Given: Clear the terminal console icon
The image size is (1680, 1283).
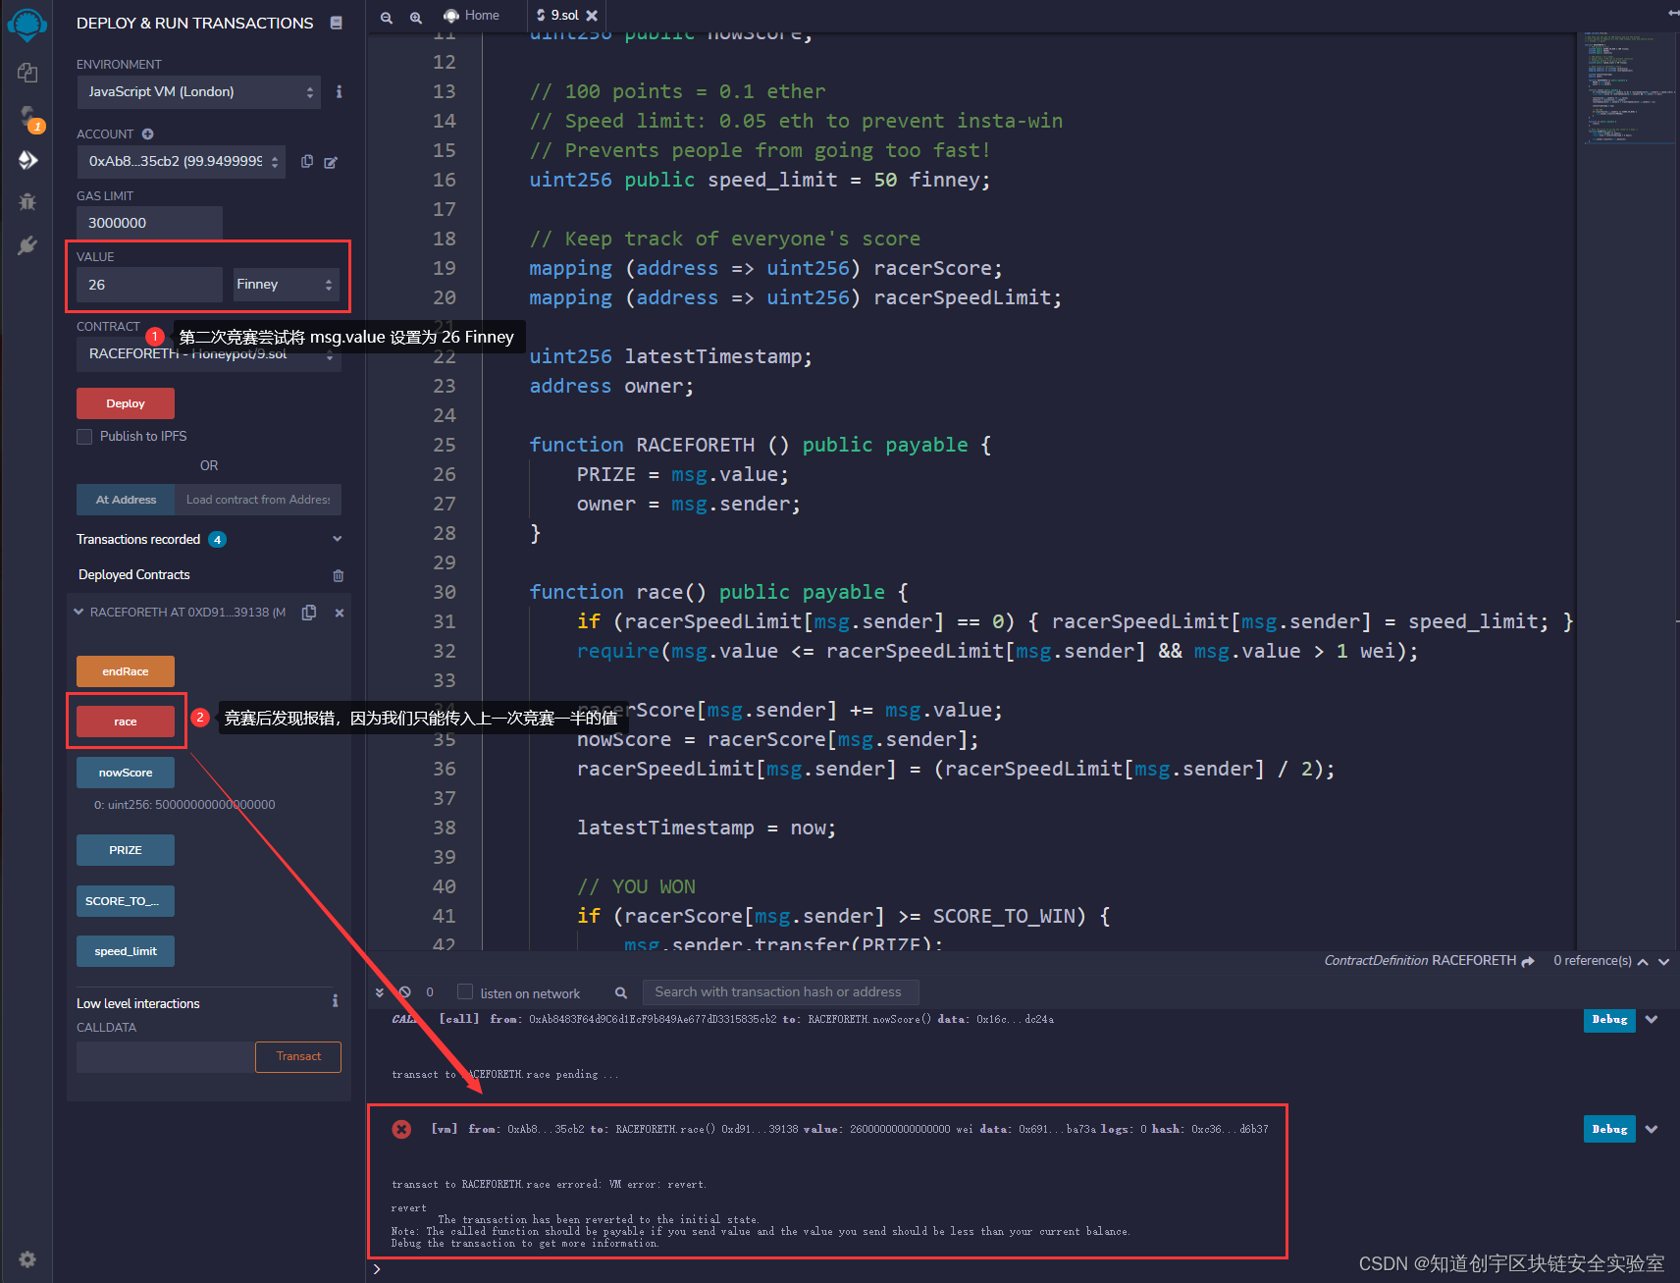Looking at the screenshot, I should tap(404, 991).
